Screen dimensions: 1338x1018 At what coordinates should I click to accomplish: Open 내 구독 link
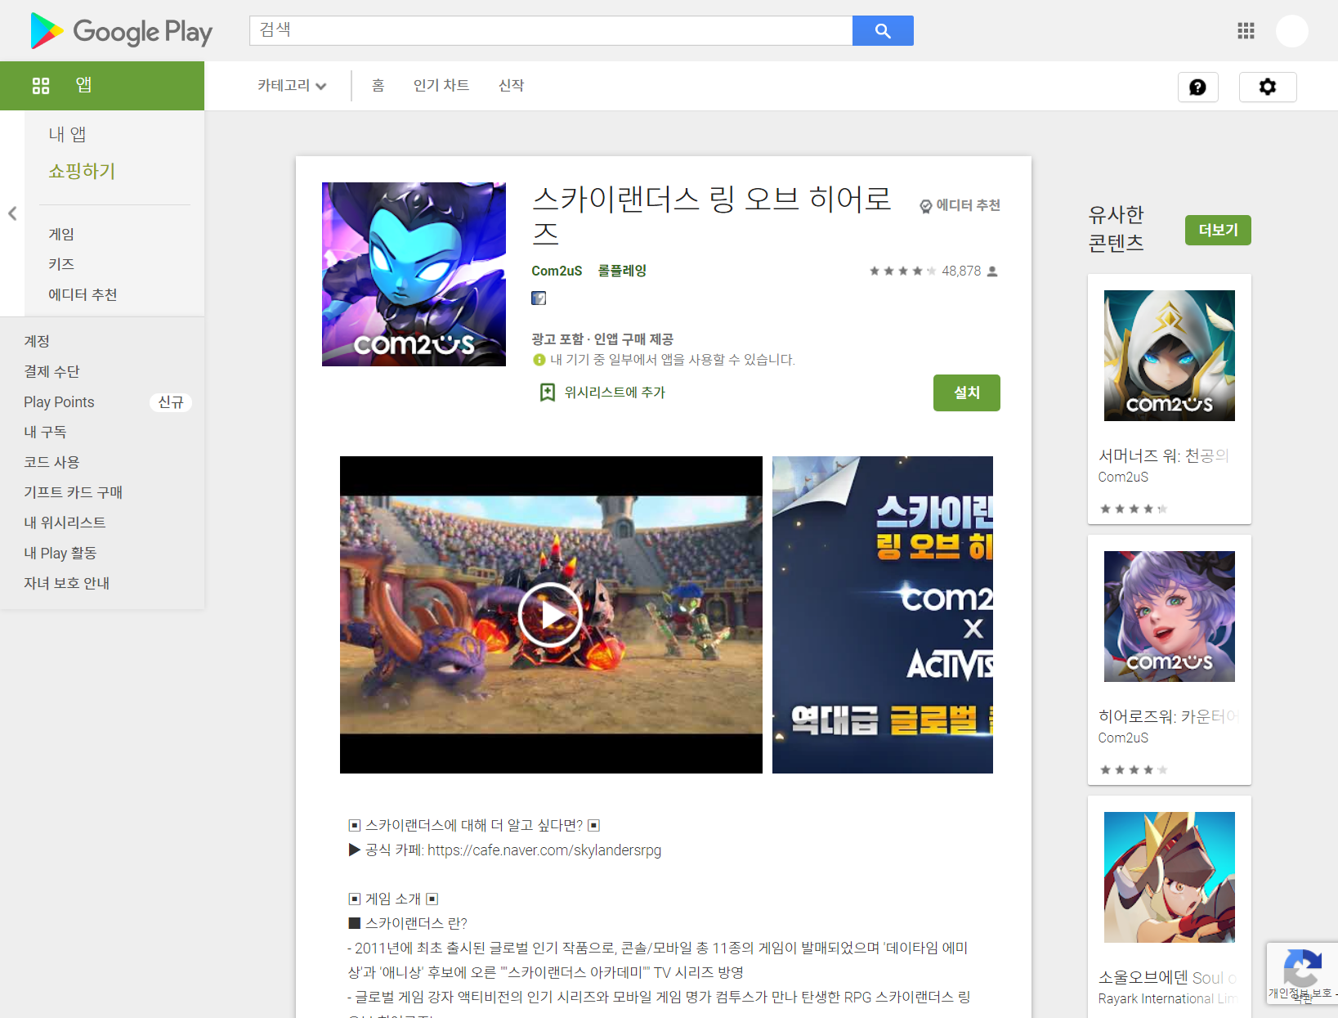[x=45, y=432]
